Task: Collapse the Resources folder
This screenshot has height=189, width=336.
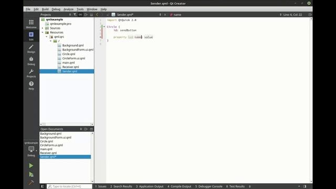Action: [43, 33]
